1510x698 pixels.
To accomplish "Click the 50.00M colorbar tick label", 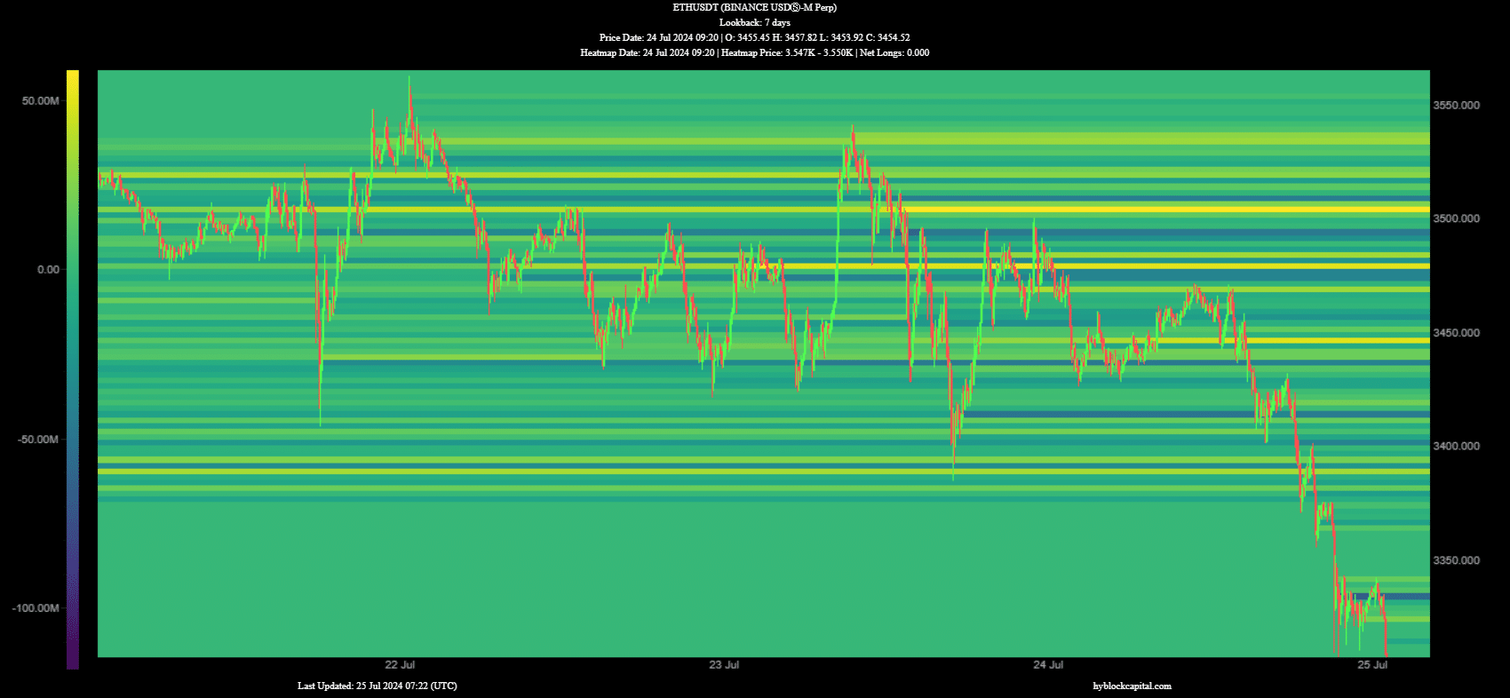I will [41, 101].
